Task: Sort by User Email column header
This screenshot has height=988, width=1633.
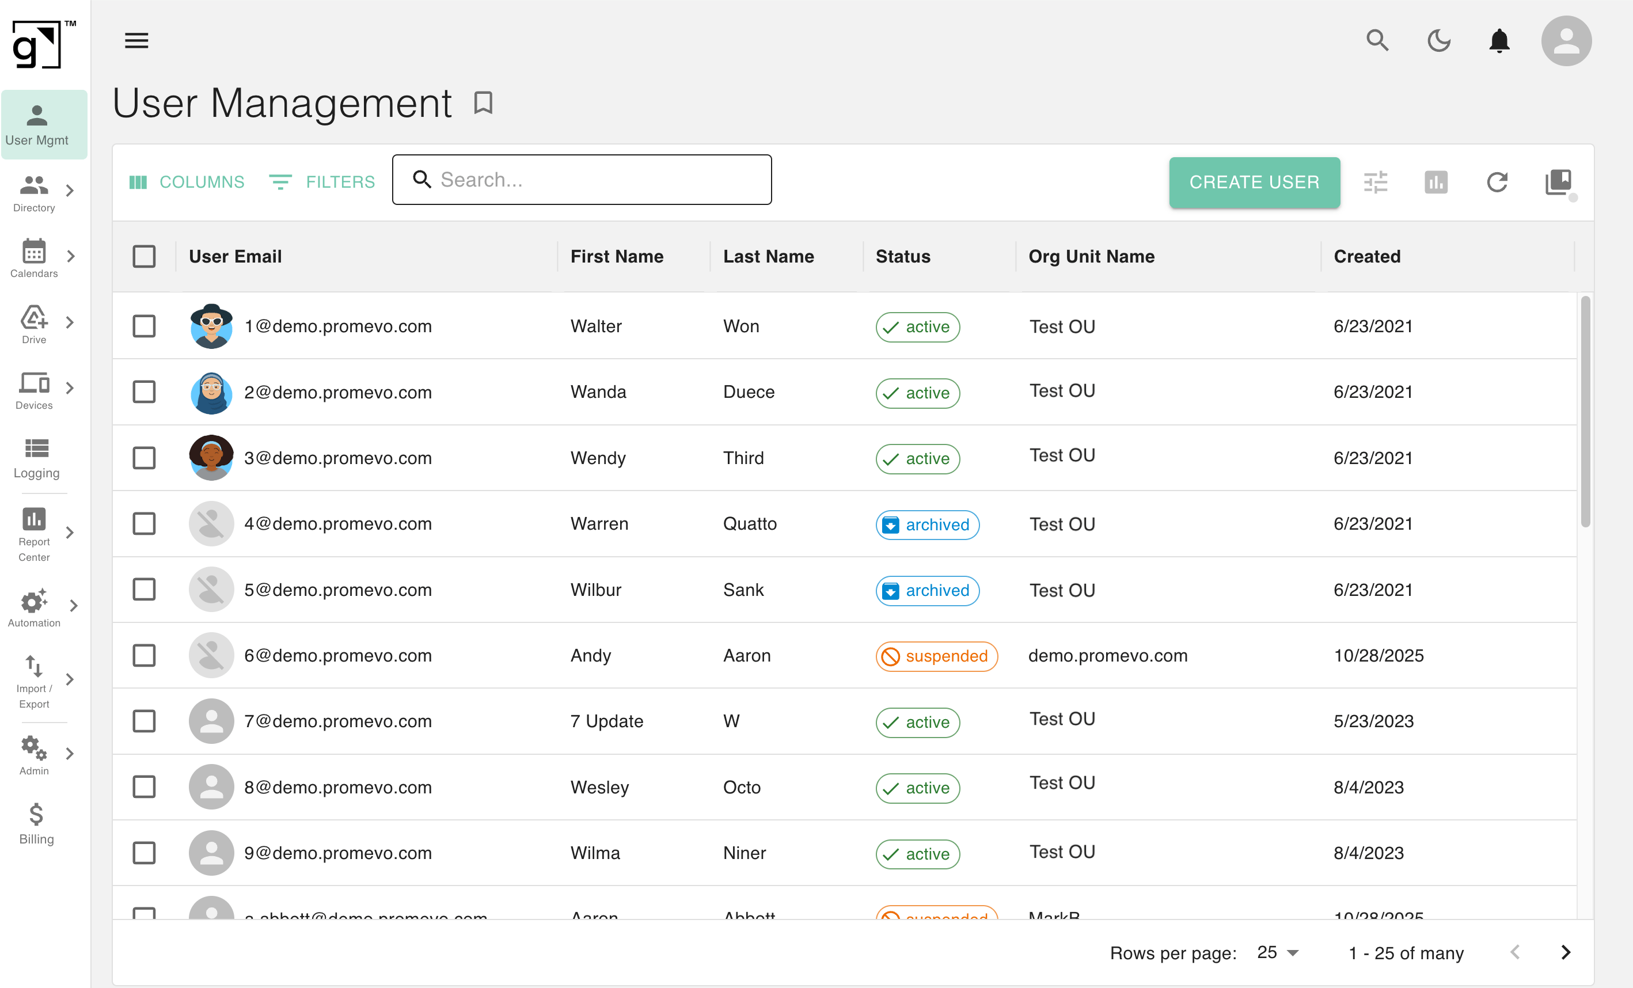Action: click(x=234, y=256)
